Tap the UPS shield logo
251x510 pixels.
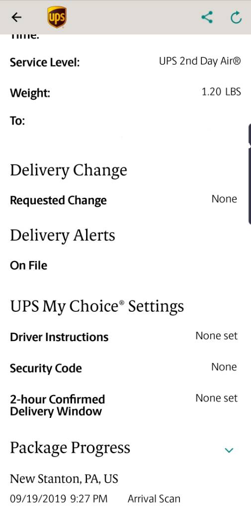[x=57, y=17]
